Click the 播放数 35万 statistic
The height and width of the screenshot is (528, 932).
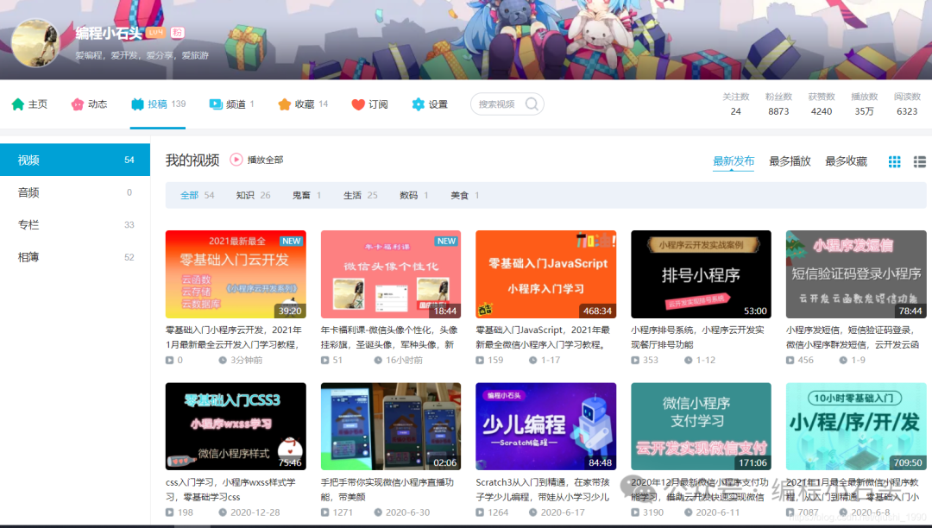coord(864,104)
